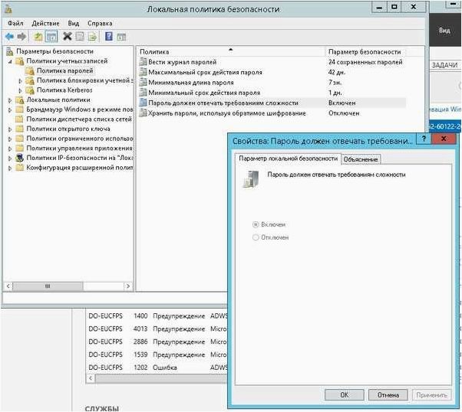Click the help question mark in Свойства dialog
This screenshot has width=462, height=412.
coord(424,138)
